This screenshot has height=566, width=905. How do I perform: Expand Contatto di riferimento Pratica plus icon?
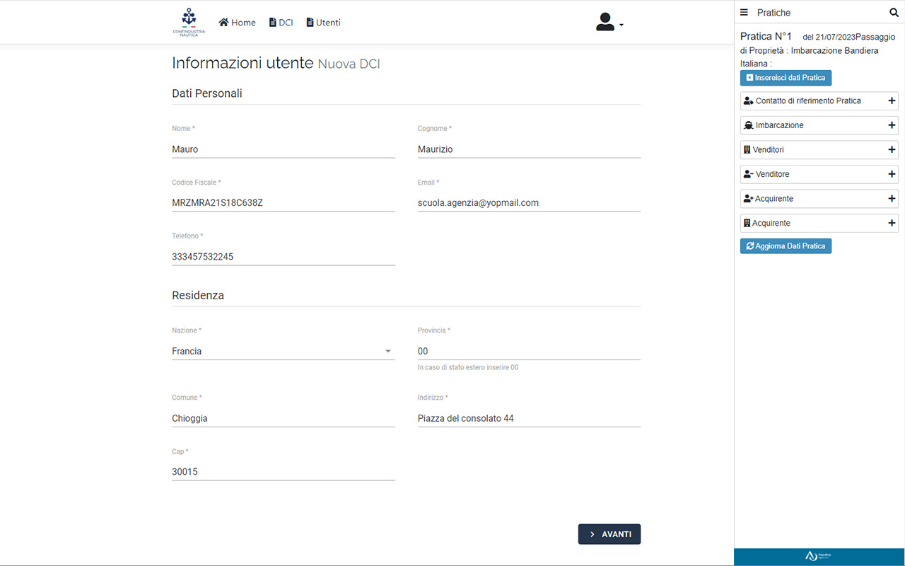point(892,101)
